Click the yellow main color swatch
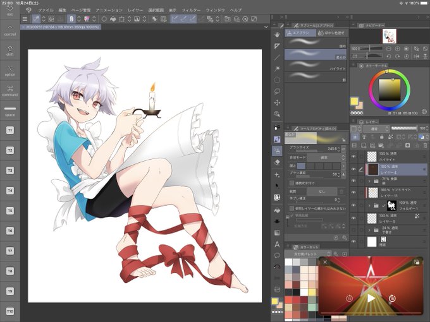 (x=354, y=101)
